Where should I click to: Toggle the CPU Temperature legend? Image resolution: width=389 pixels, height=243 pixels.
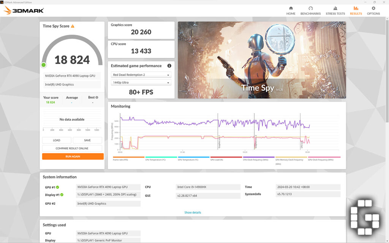point(161,159)
